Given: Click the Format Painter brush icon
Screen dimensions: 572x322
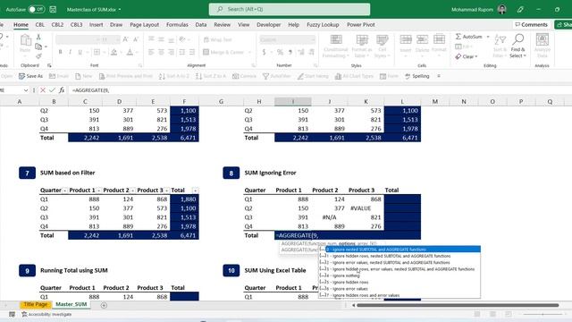Looking at the screenshot, I should (38, 55).
